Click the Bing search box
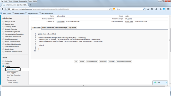 click(129, 9)
